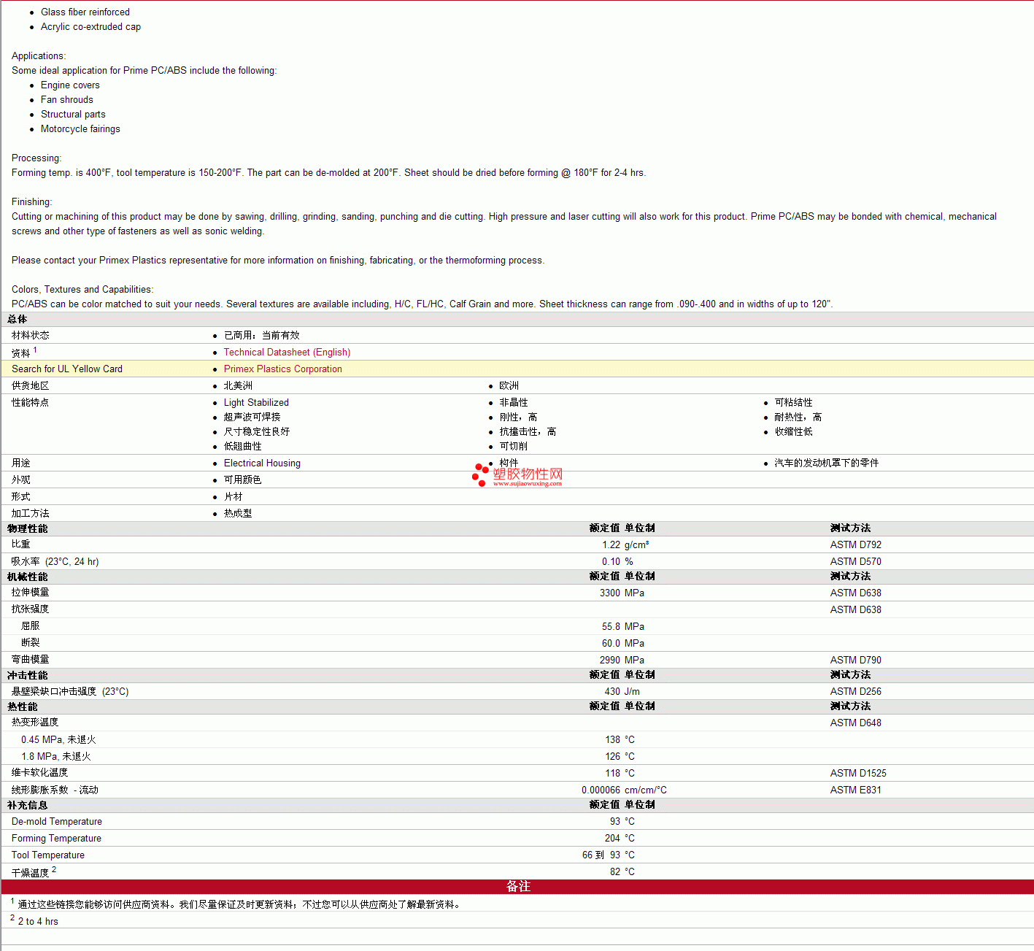This screenshot has height=951, width=1034.
Task: Click the 'Finishing:' heading
Action: click(32, 201)
